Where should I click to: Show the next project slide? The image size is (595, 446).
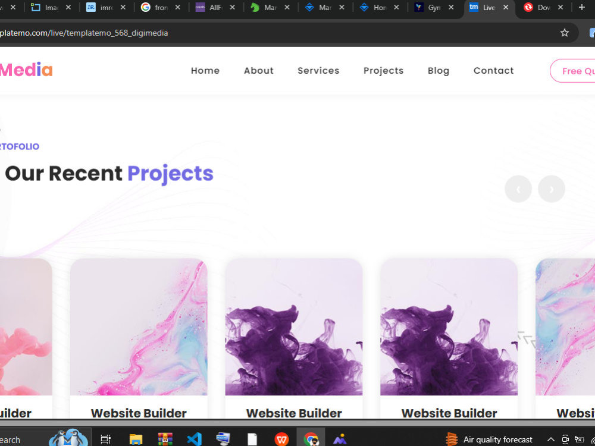coord(552,189)
